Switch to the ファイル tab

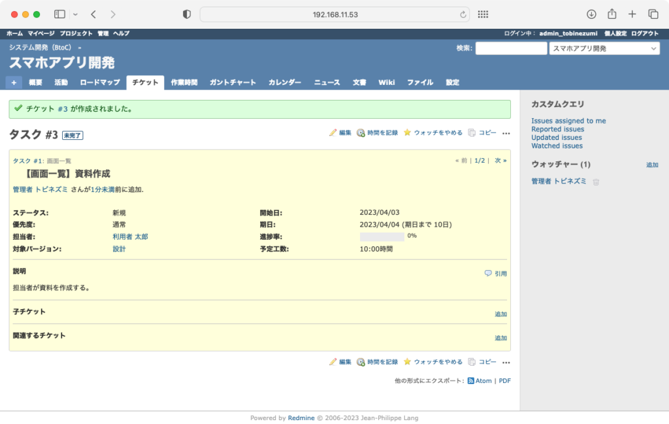click(x=420, y=82)
